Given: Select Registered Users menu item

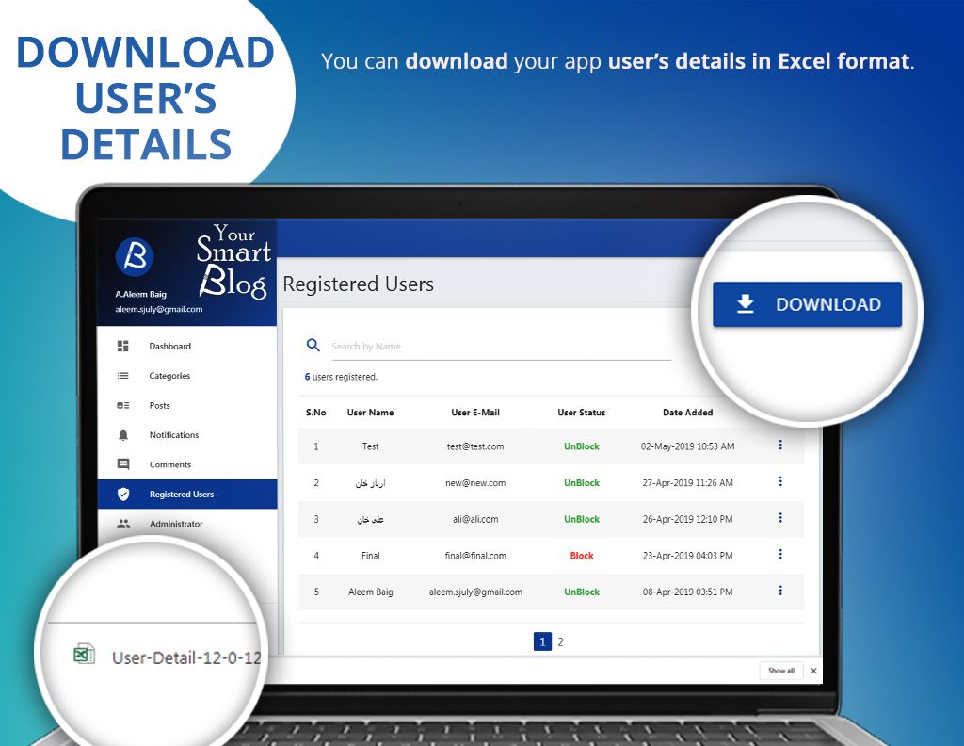Looking at the screenshot, I should 187,494.
